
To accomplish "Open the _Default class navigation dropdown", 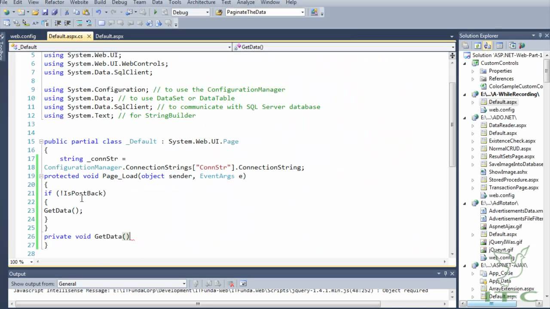I will click(229, 47).
